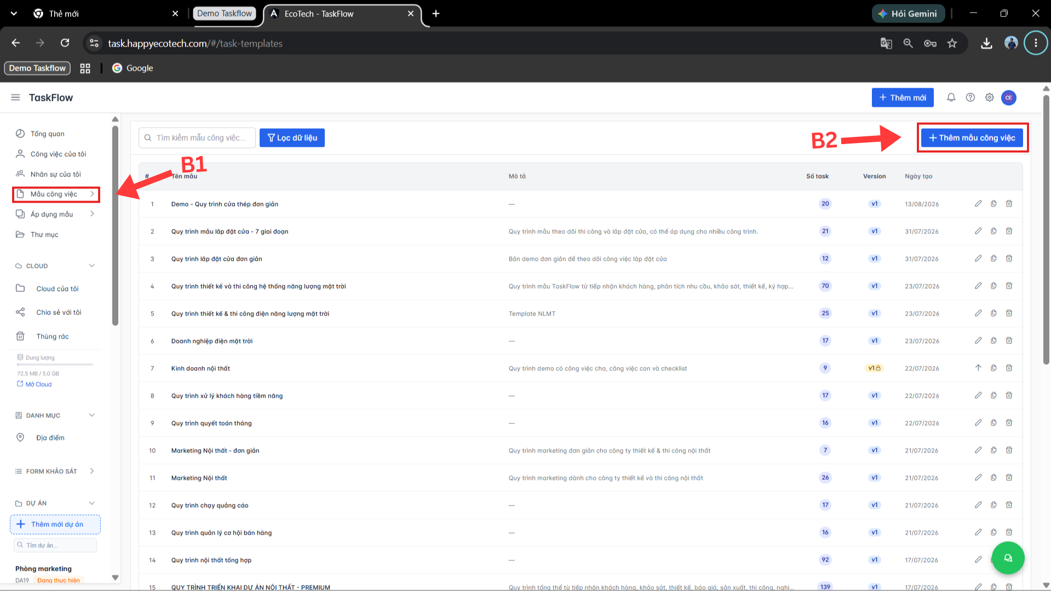
Task: Open the Chrome tab search dropdown
Action: coord(14,14)
